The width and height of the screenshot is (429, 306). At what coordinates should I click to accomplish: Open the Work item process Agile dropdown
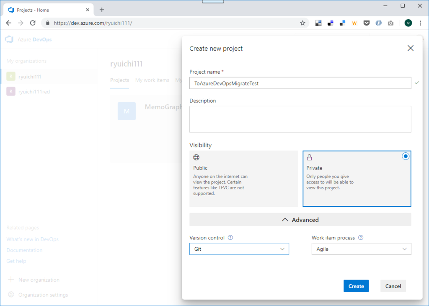pyautogui.click(x=361, y=249)
